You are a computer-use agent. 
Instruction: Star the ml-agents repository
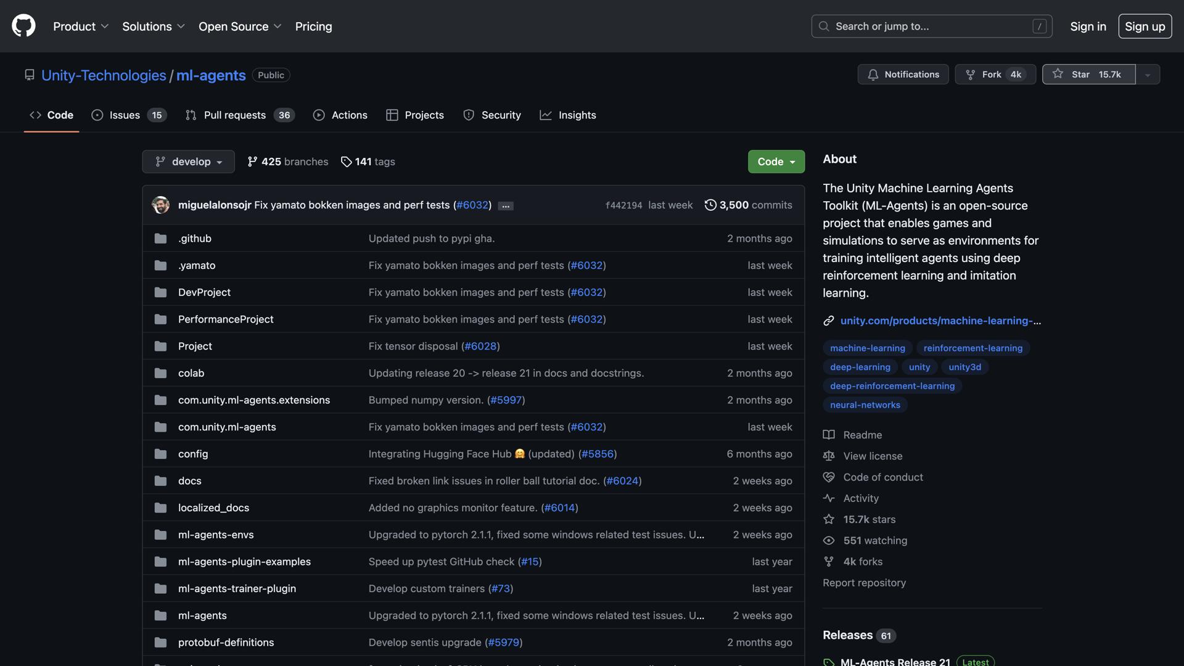tap(1088, 75)
